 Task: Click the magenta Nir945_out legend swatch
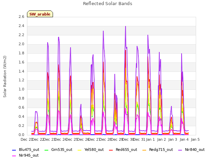point(14,156)
